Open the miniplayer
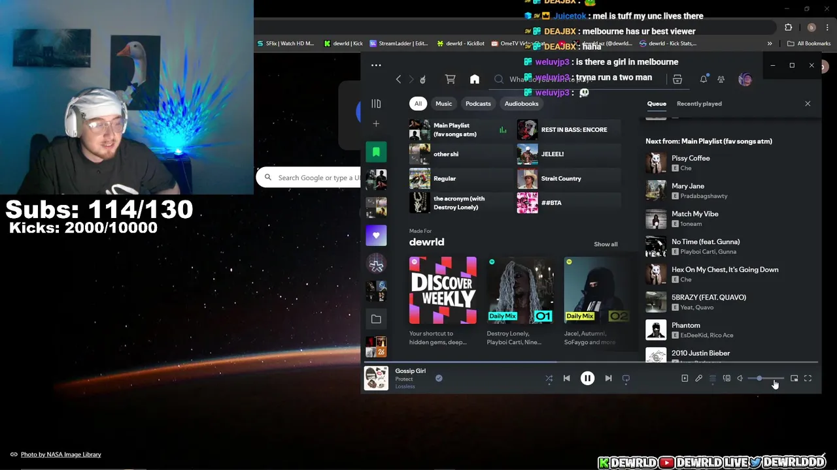The width and height of the screenshot is (837, 470). (794, 379)
